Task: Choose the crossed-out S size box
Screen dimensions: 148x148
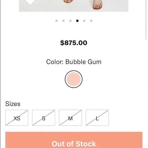Action: [x=44, y=118]
